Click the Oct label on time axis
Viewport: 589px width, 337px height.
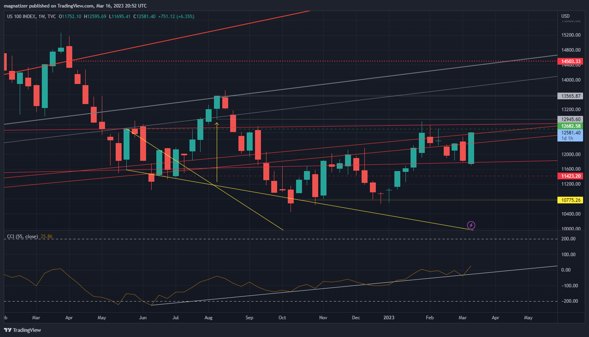(282, 318)
